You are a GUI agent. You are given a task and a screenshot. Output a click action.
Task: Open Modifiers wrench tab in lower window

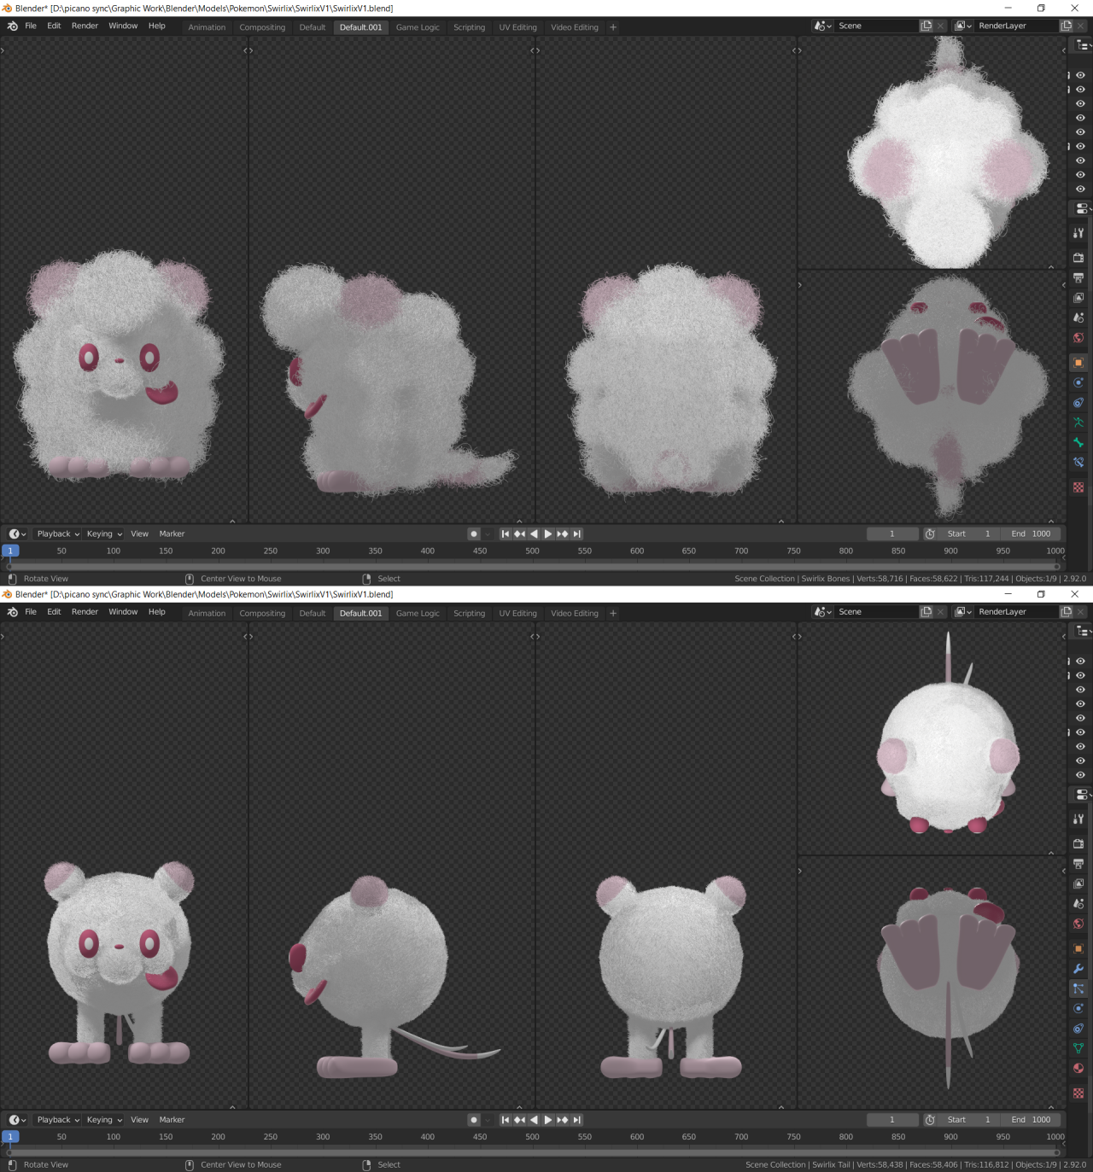coord(1078,969)
